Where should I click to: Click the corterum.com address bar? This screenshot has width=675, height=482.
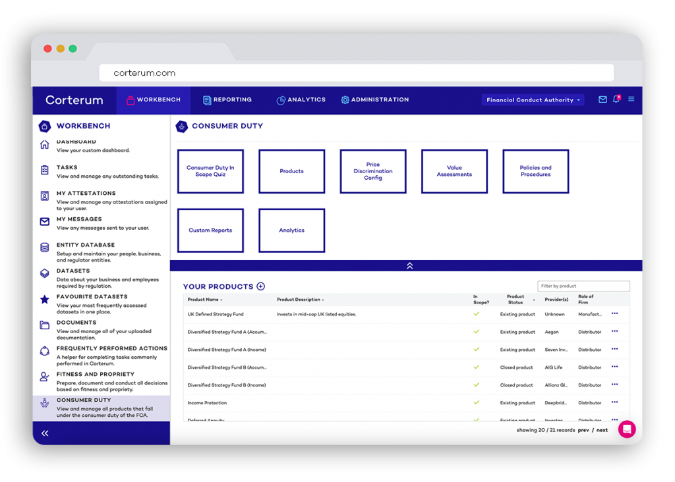[x=357, y=72]
